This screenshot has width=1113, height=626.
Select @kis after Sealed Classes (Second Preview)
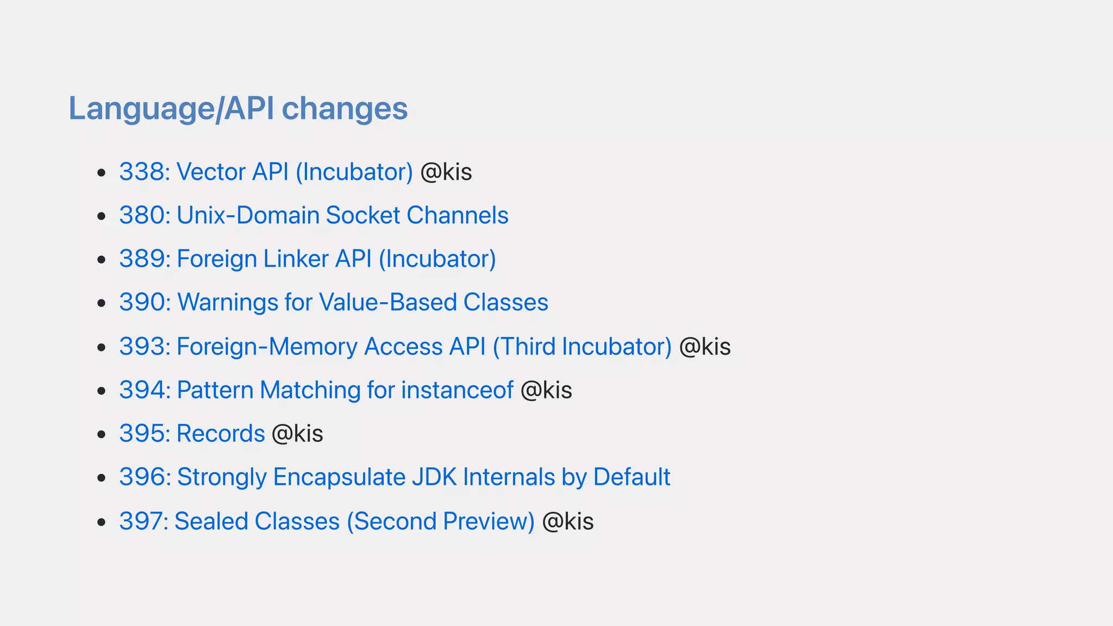(568, 521)
